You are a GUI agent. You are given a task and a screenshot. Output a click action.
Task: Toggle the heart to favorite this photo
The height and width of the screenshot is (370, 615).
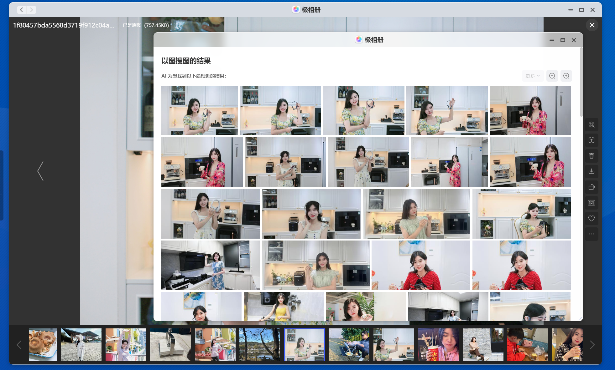tap(592, 218)
